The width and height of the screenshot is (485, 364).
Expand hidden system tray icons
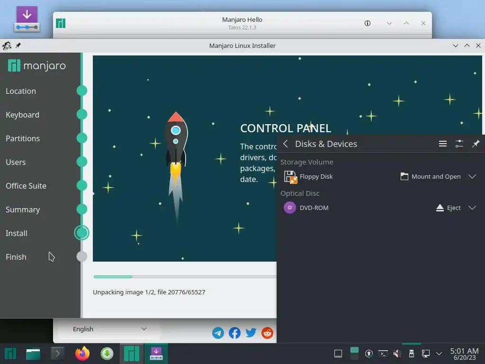click(439, 354)
